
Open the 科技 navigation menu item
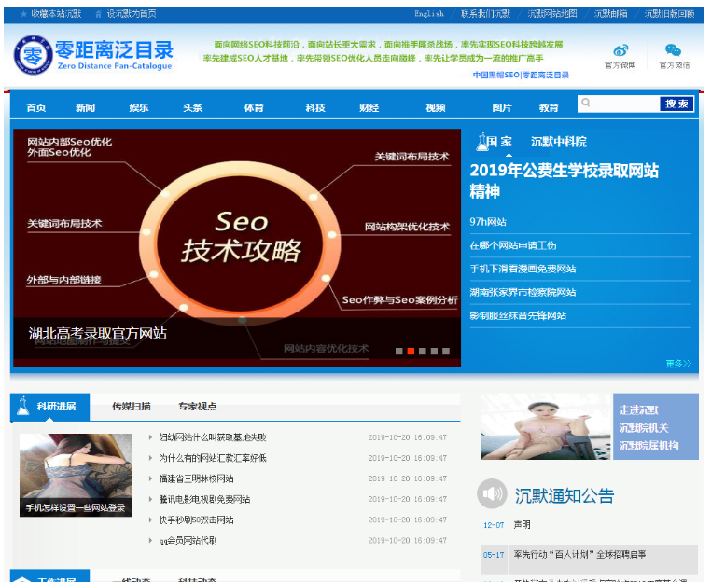pos(314,107)
